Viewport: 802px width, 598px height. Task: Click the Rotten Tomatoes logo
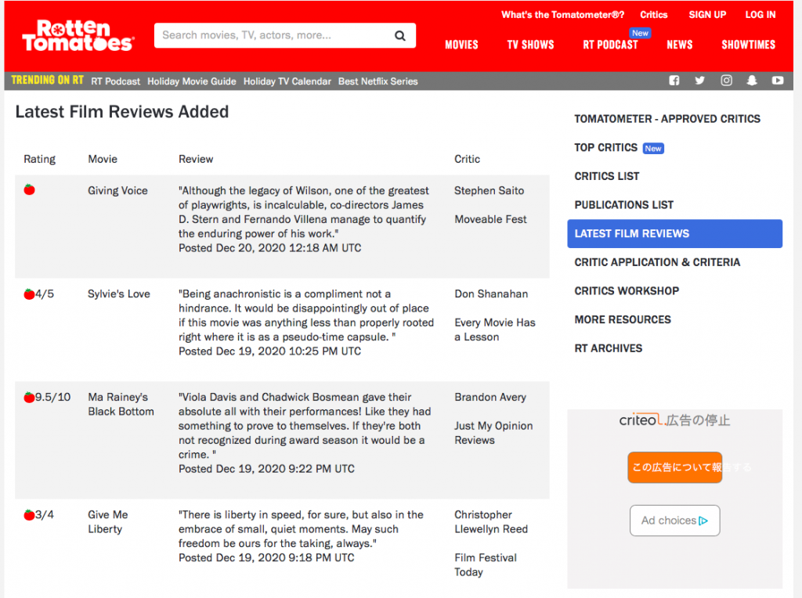[x=78, y=36]
